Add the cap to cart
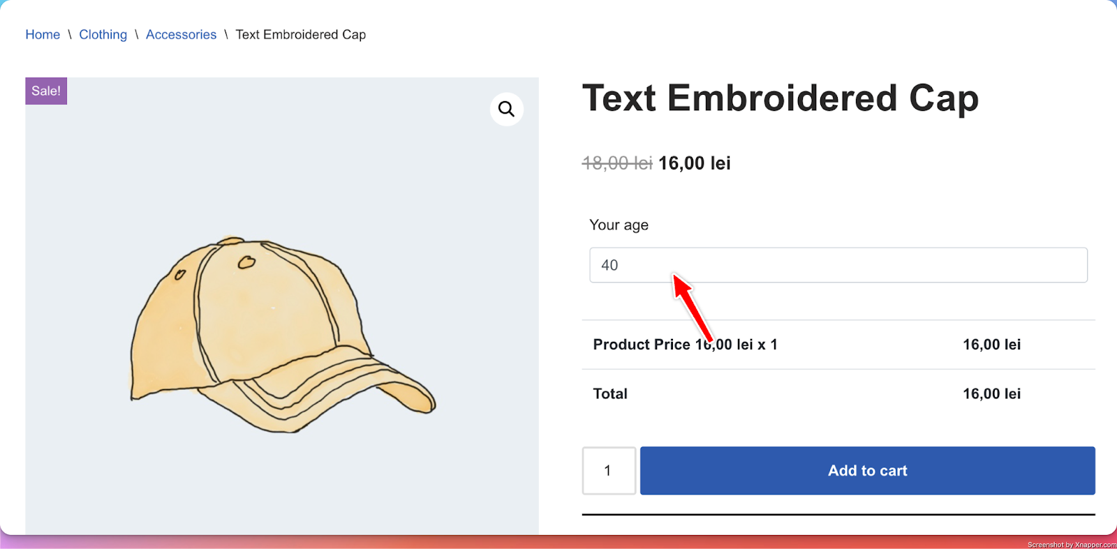The width and height of the screenshot is (1117, 549). [x=868, y=471]
